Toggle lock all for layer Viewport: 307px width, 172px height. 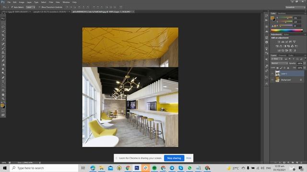coord(288,68)
